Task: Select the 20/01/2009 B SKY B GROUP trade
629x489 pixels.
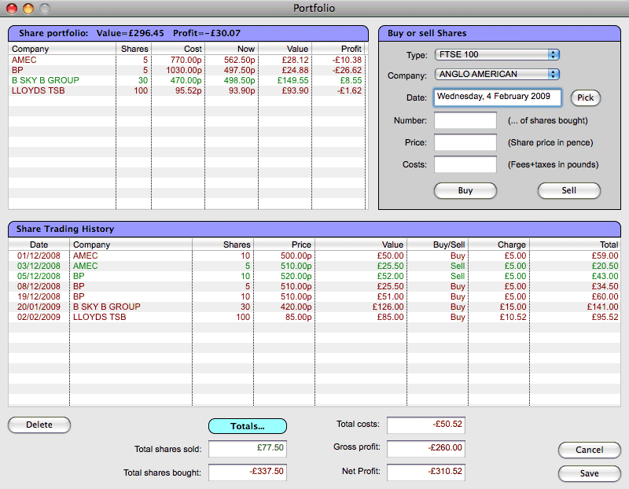Action: coord(314,307)
